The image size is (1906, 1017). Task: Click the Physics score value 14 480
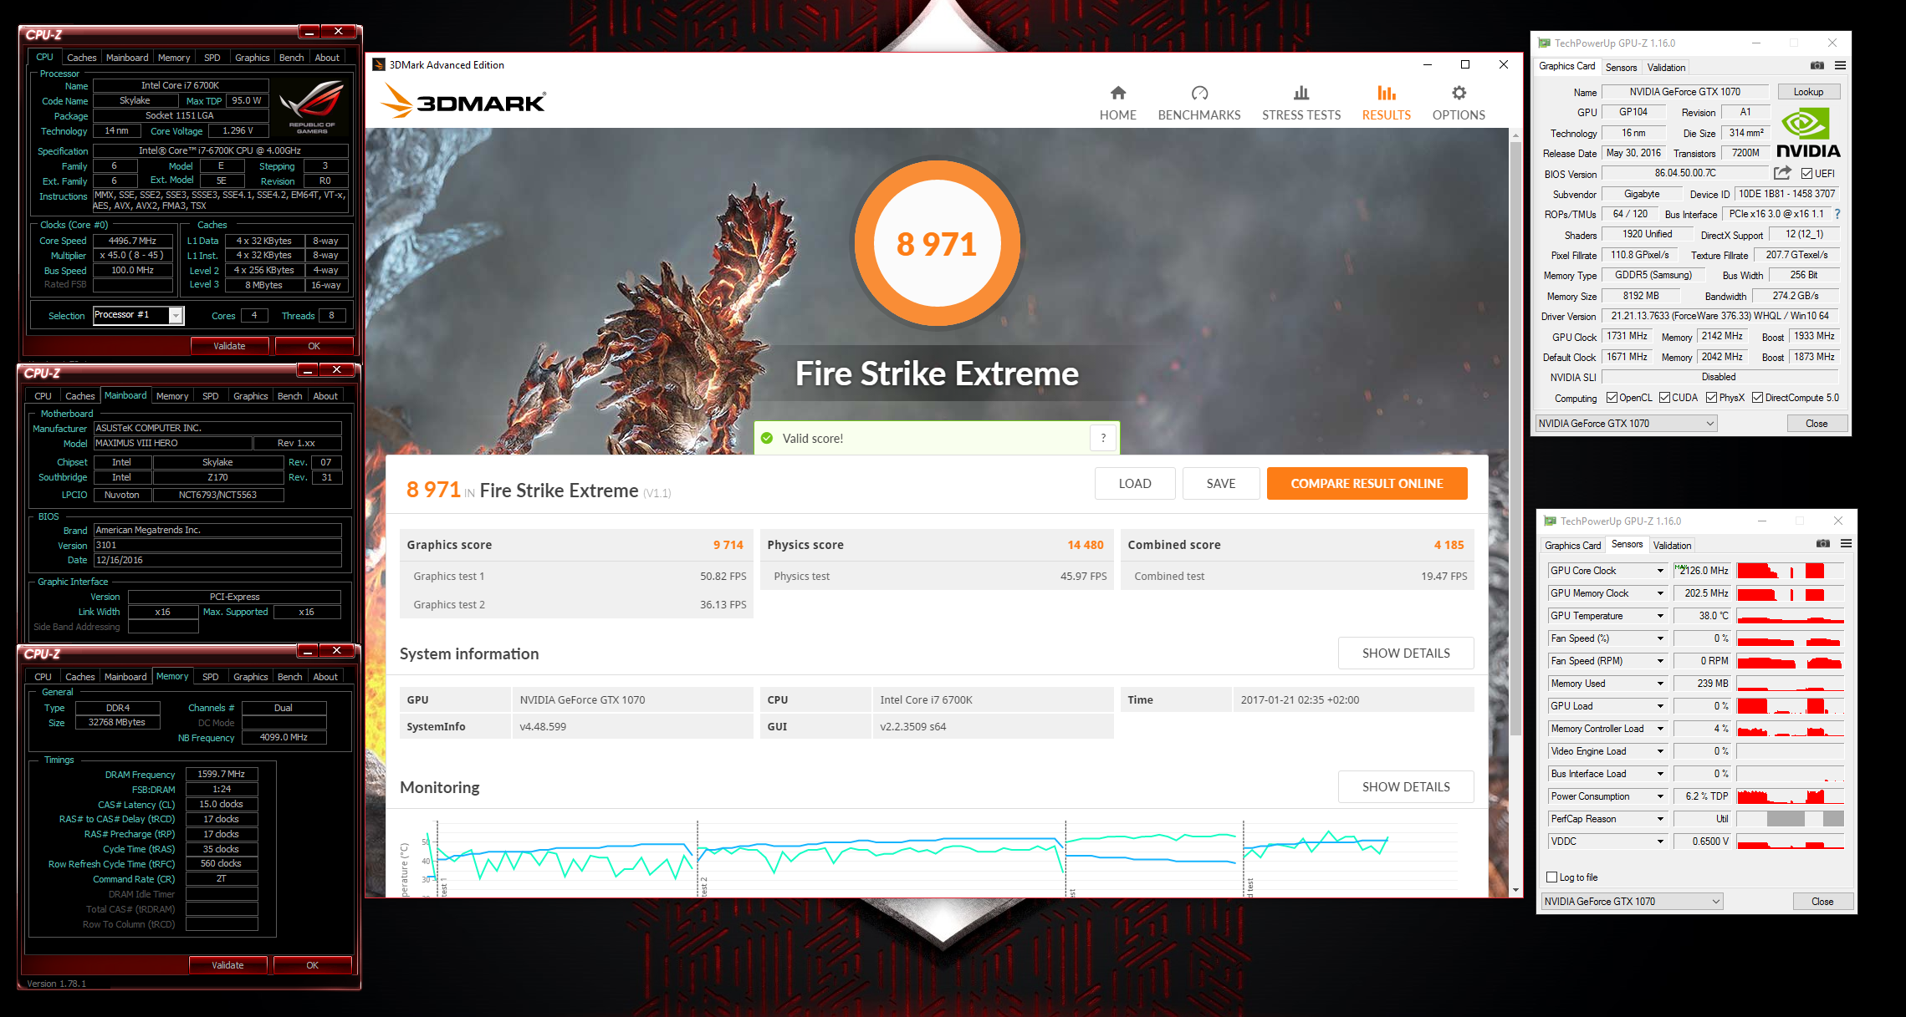click(x=1085, y=545)
